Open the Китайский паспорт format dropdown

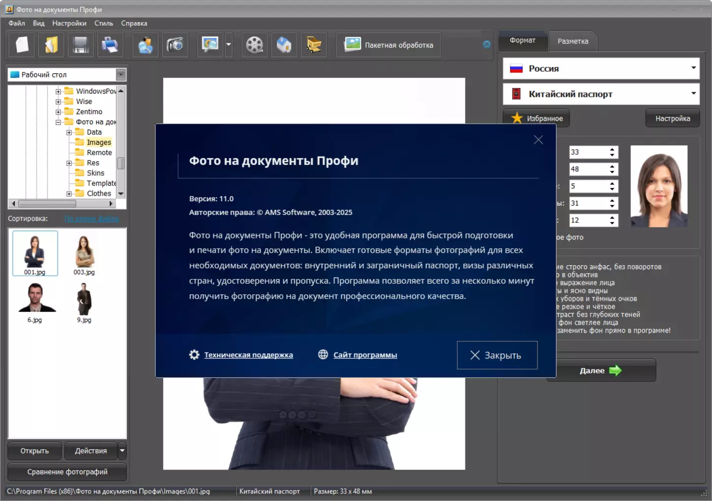[601, 94]
